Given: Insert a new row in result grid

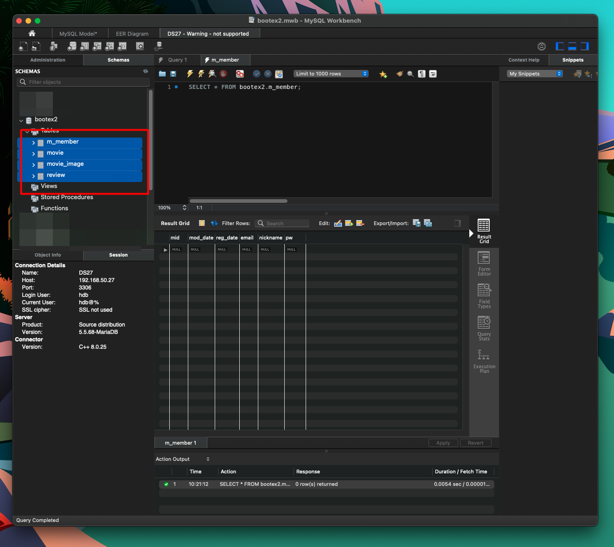Looking at the screenshot, I should [x=349, y=223].
